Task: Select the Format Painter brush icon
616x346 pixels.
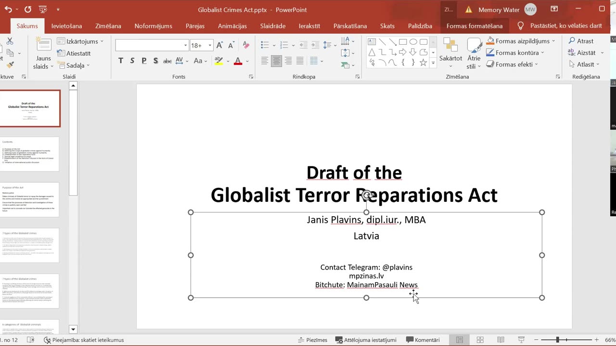Action: coord(10,65)
